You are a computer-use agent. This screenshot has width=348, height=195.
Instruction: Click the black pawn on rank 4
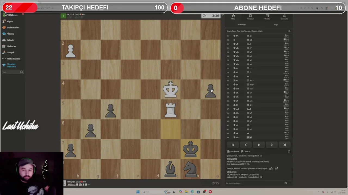tap(210, 91)
